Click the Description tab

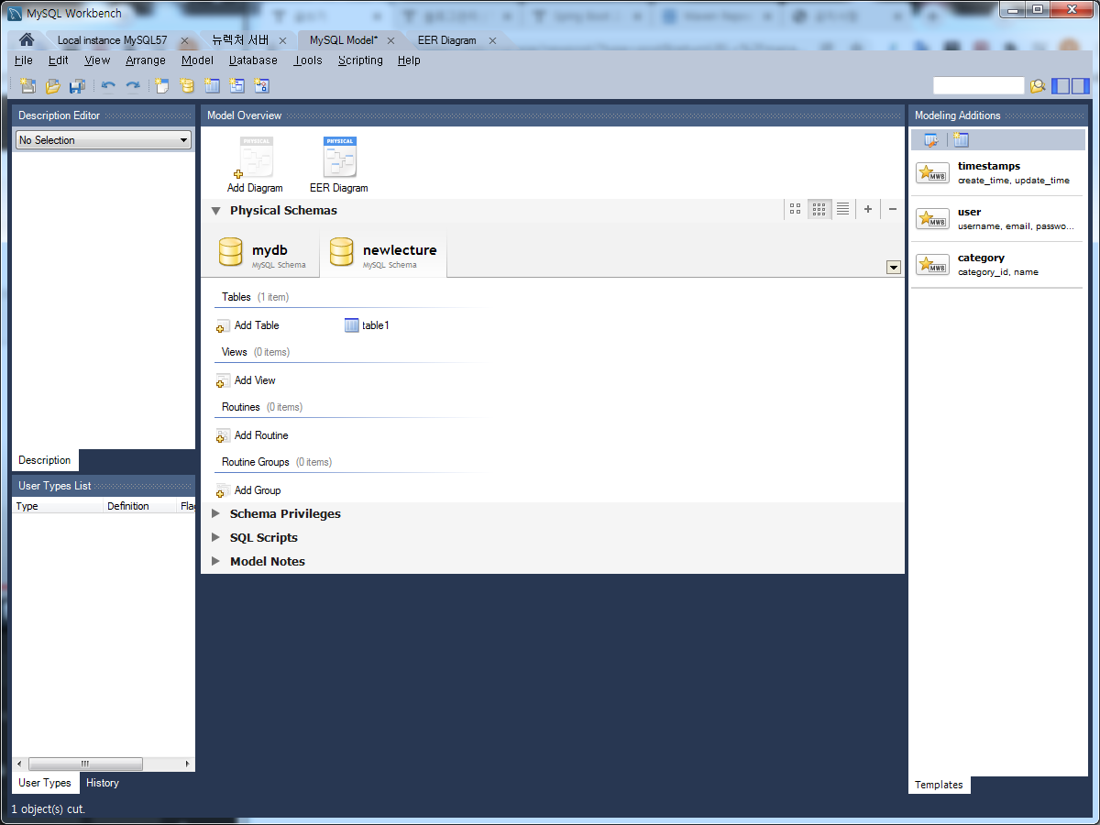(x=45, y=460)
